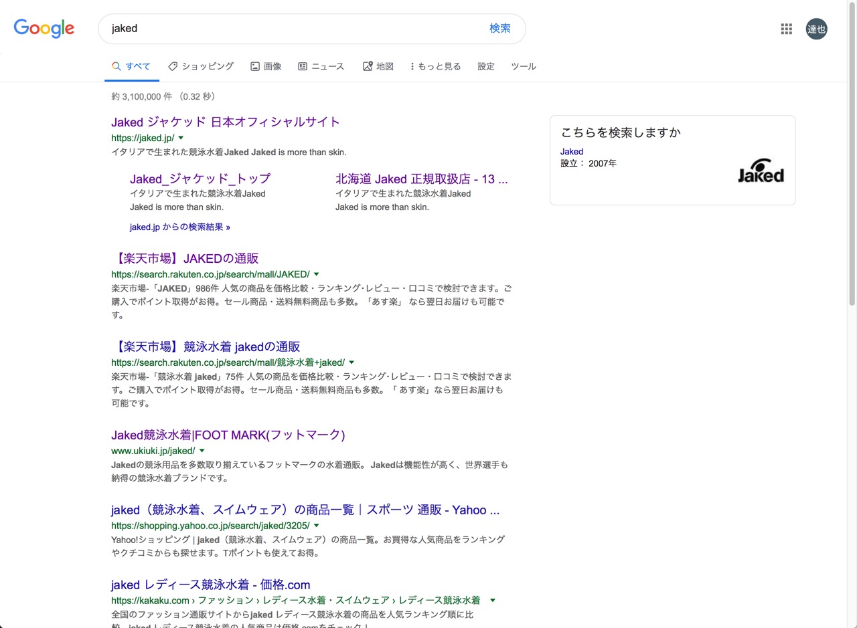Click the www.ukiuki.jp/jaked/ URL text
The image size is (857, 628).
153,451
